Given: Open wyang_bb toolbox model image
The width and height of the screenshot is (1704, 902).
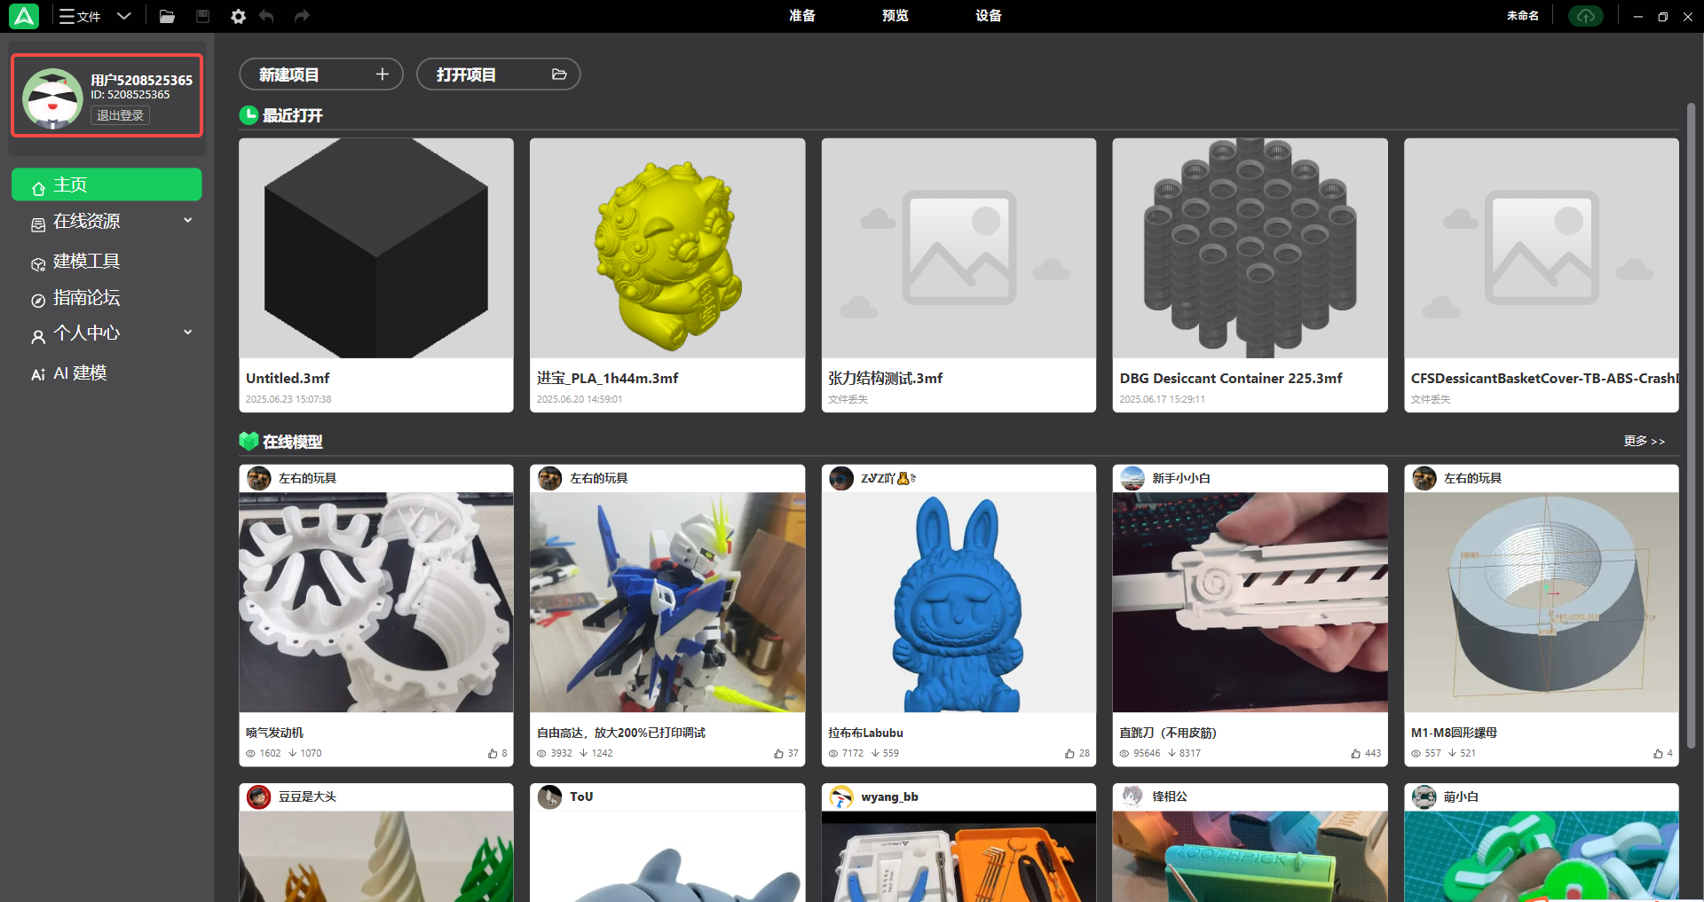Looking at the screenshot, I should (x=958, y=857).
